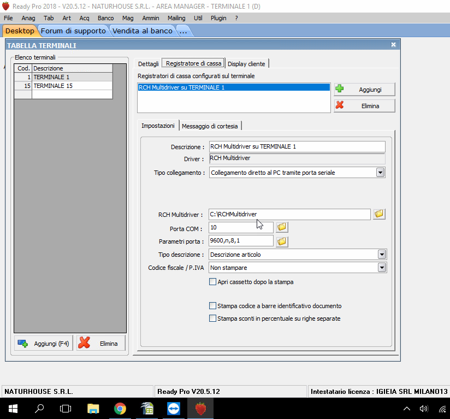Select the Registratore di cassa tab
450x419 pixels.
coord(193,63)
